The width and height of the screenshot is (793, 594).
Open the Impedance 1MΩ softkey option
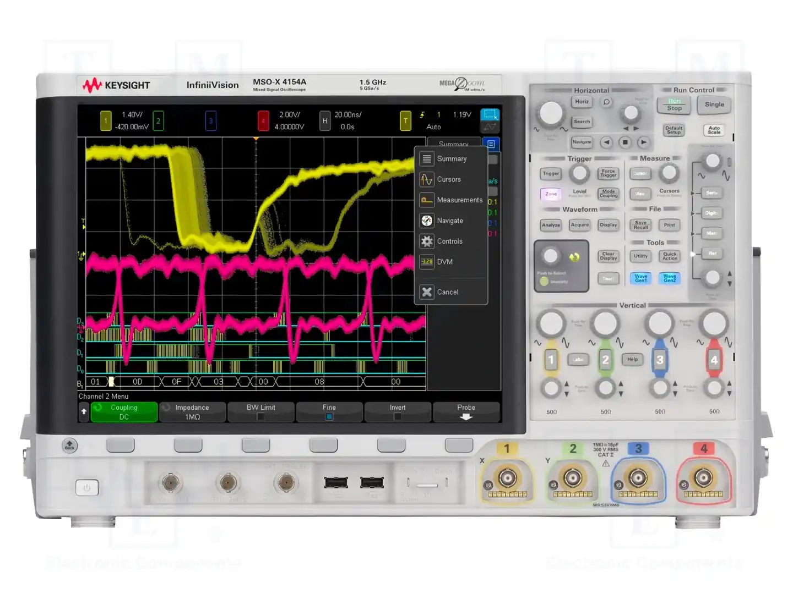[192, 412]
